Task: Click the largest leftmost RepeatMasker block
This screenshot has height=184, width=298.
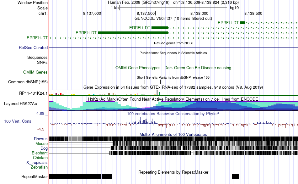Action: [75, 176]
